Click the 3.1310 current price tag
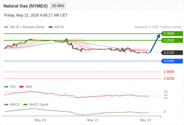This screenshot has height=125, width=184. (x=172, y=52)
